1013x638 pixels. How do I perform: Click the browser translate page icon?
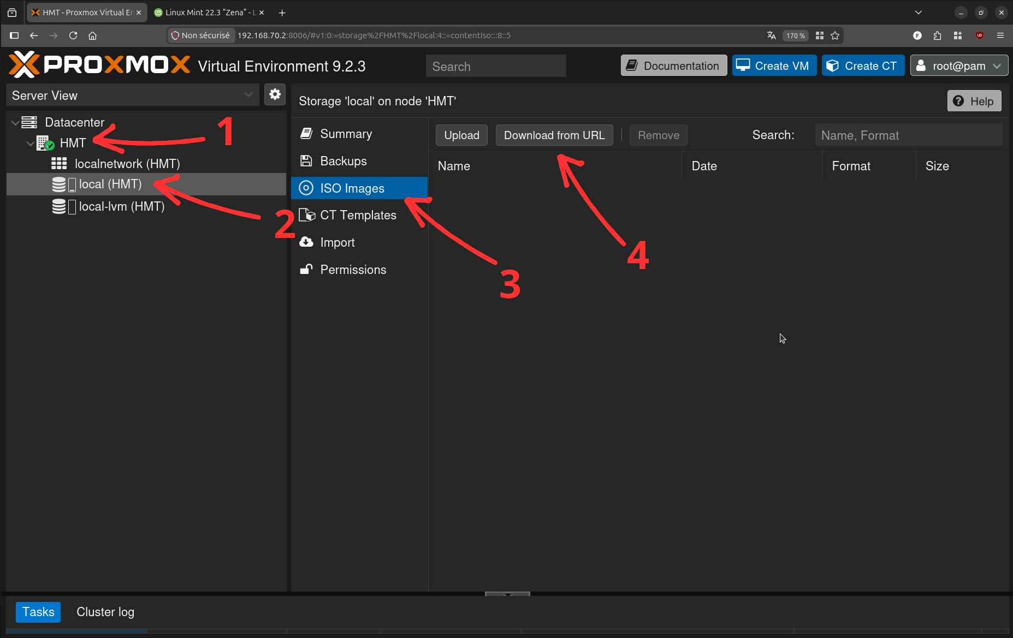(x=772, y=35)
